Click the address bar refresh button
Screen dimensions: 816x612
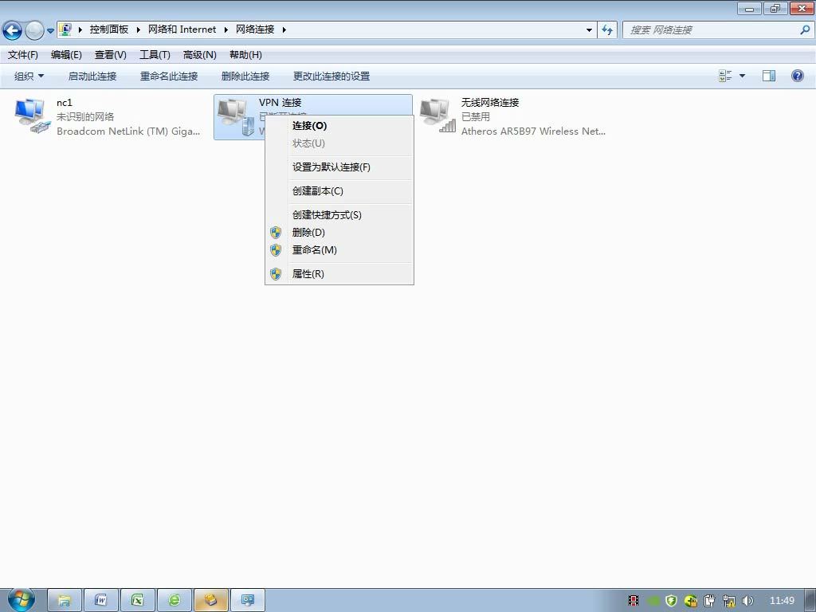[607, 30]
